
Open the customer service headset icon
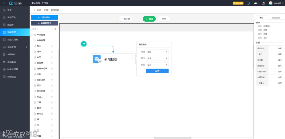[256, 3]
